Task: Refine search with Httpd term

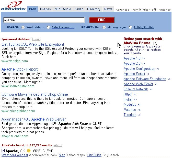Action: 128,94
